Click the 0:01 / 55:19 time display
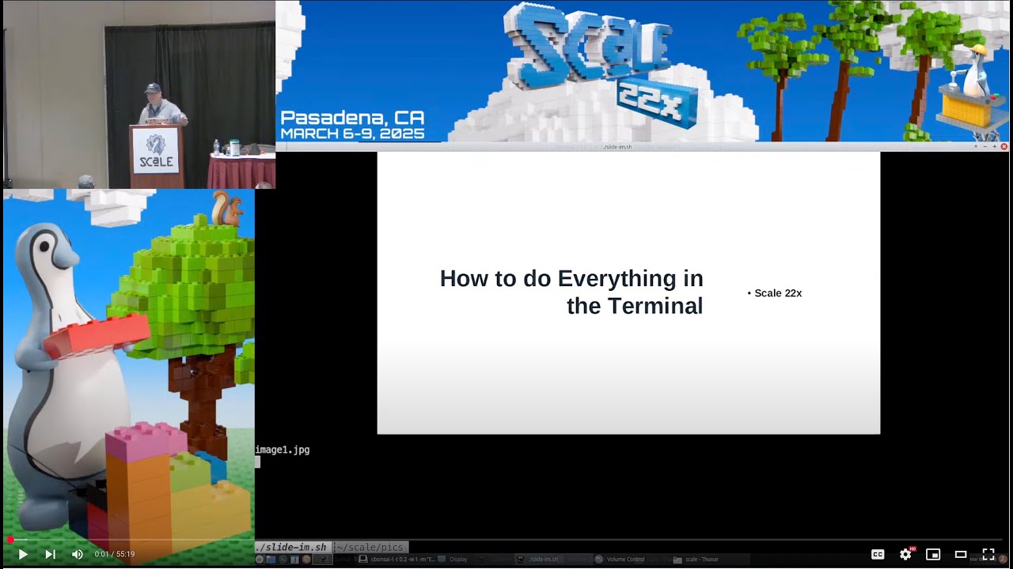 coord(115,554)
